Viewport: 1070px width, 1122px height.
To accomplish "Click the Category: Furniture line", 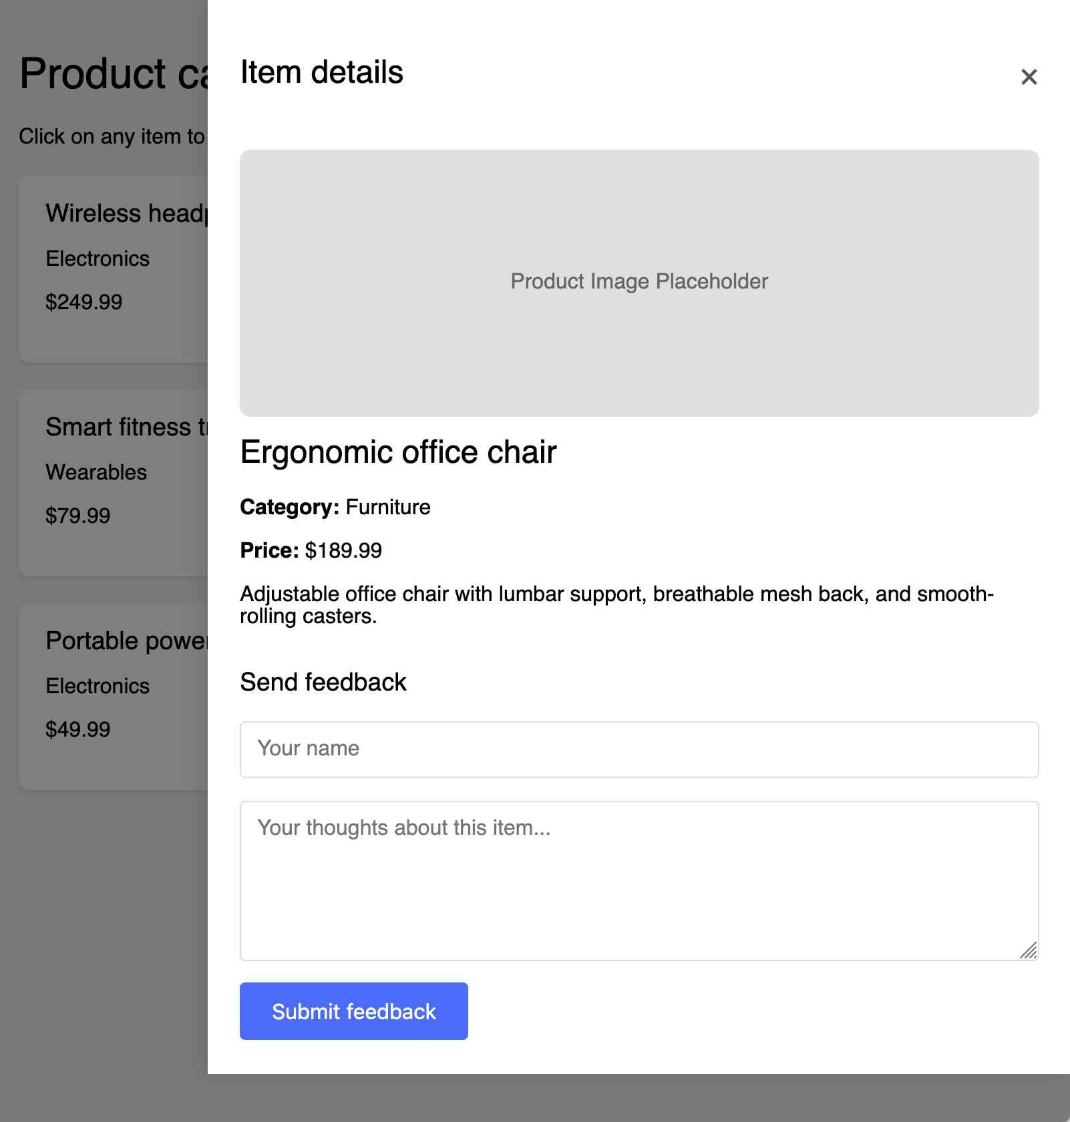I will click(x=335, y=507).
